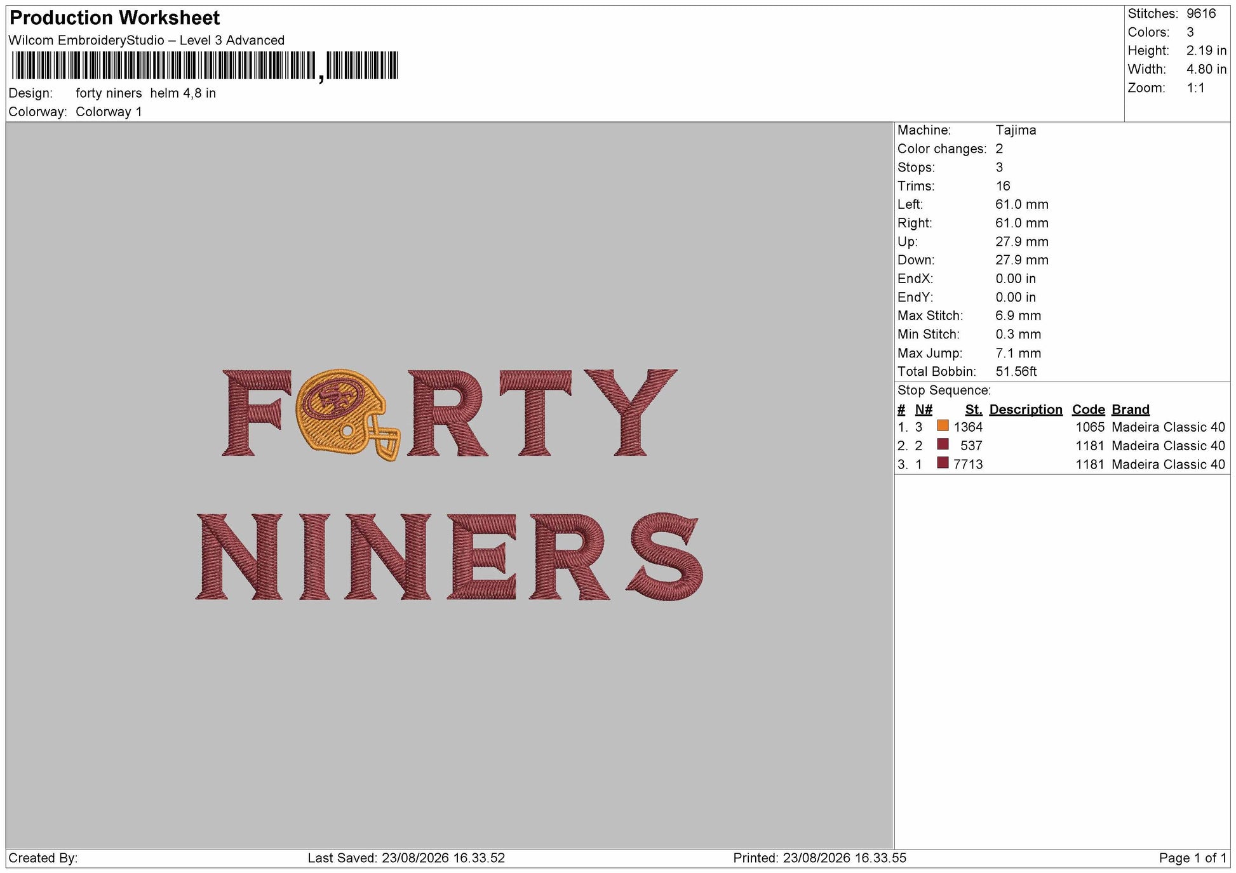Screen dimensions: 1236x873
Task: Click the Max Stitch value "6.9 mm"
Action: (1018, 316)
